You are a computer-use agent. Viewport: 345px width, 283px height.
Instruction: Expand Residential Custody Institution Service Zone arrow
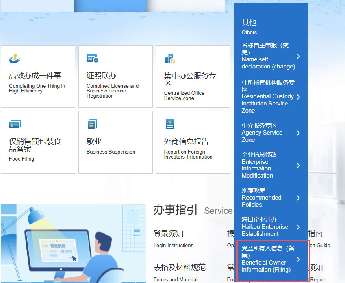pyautogui.click(x=298, y=97)
